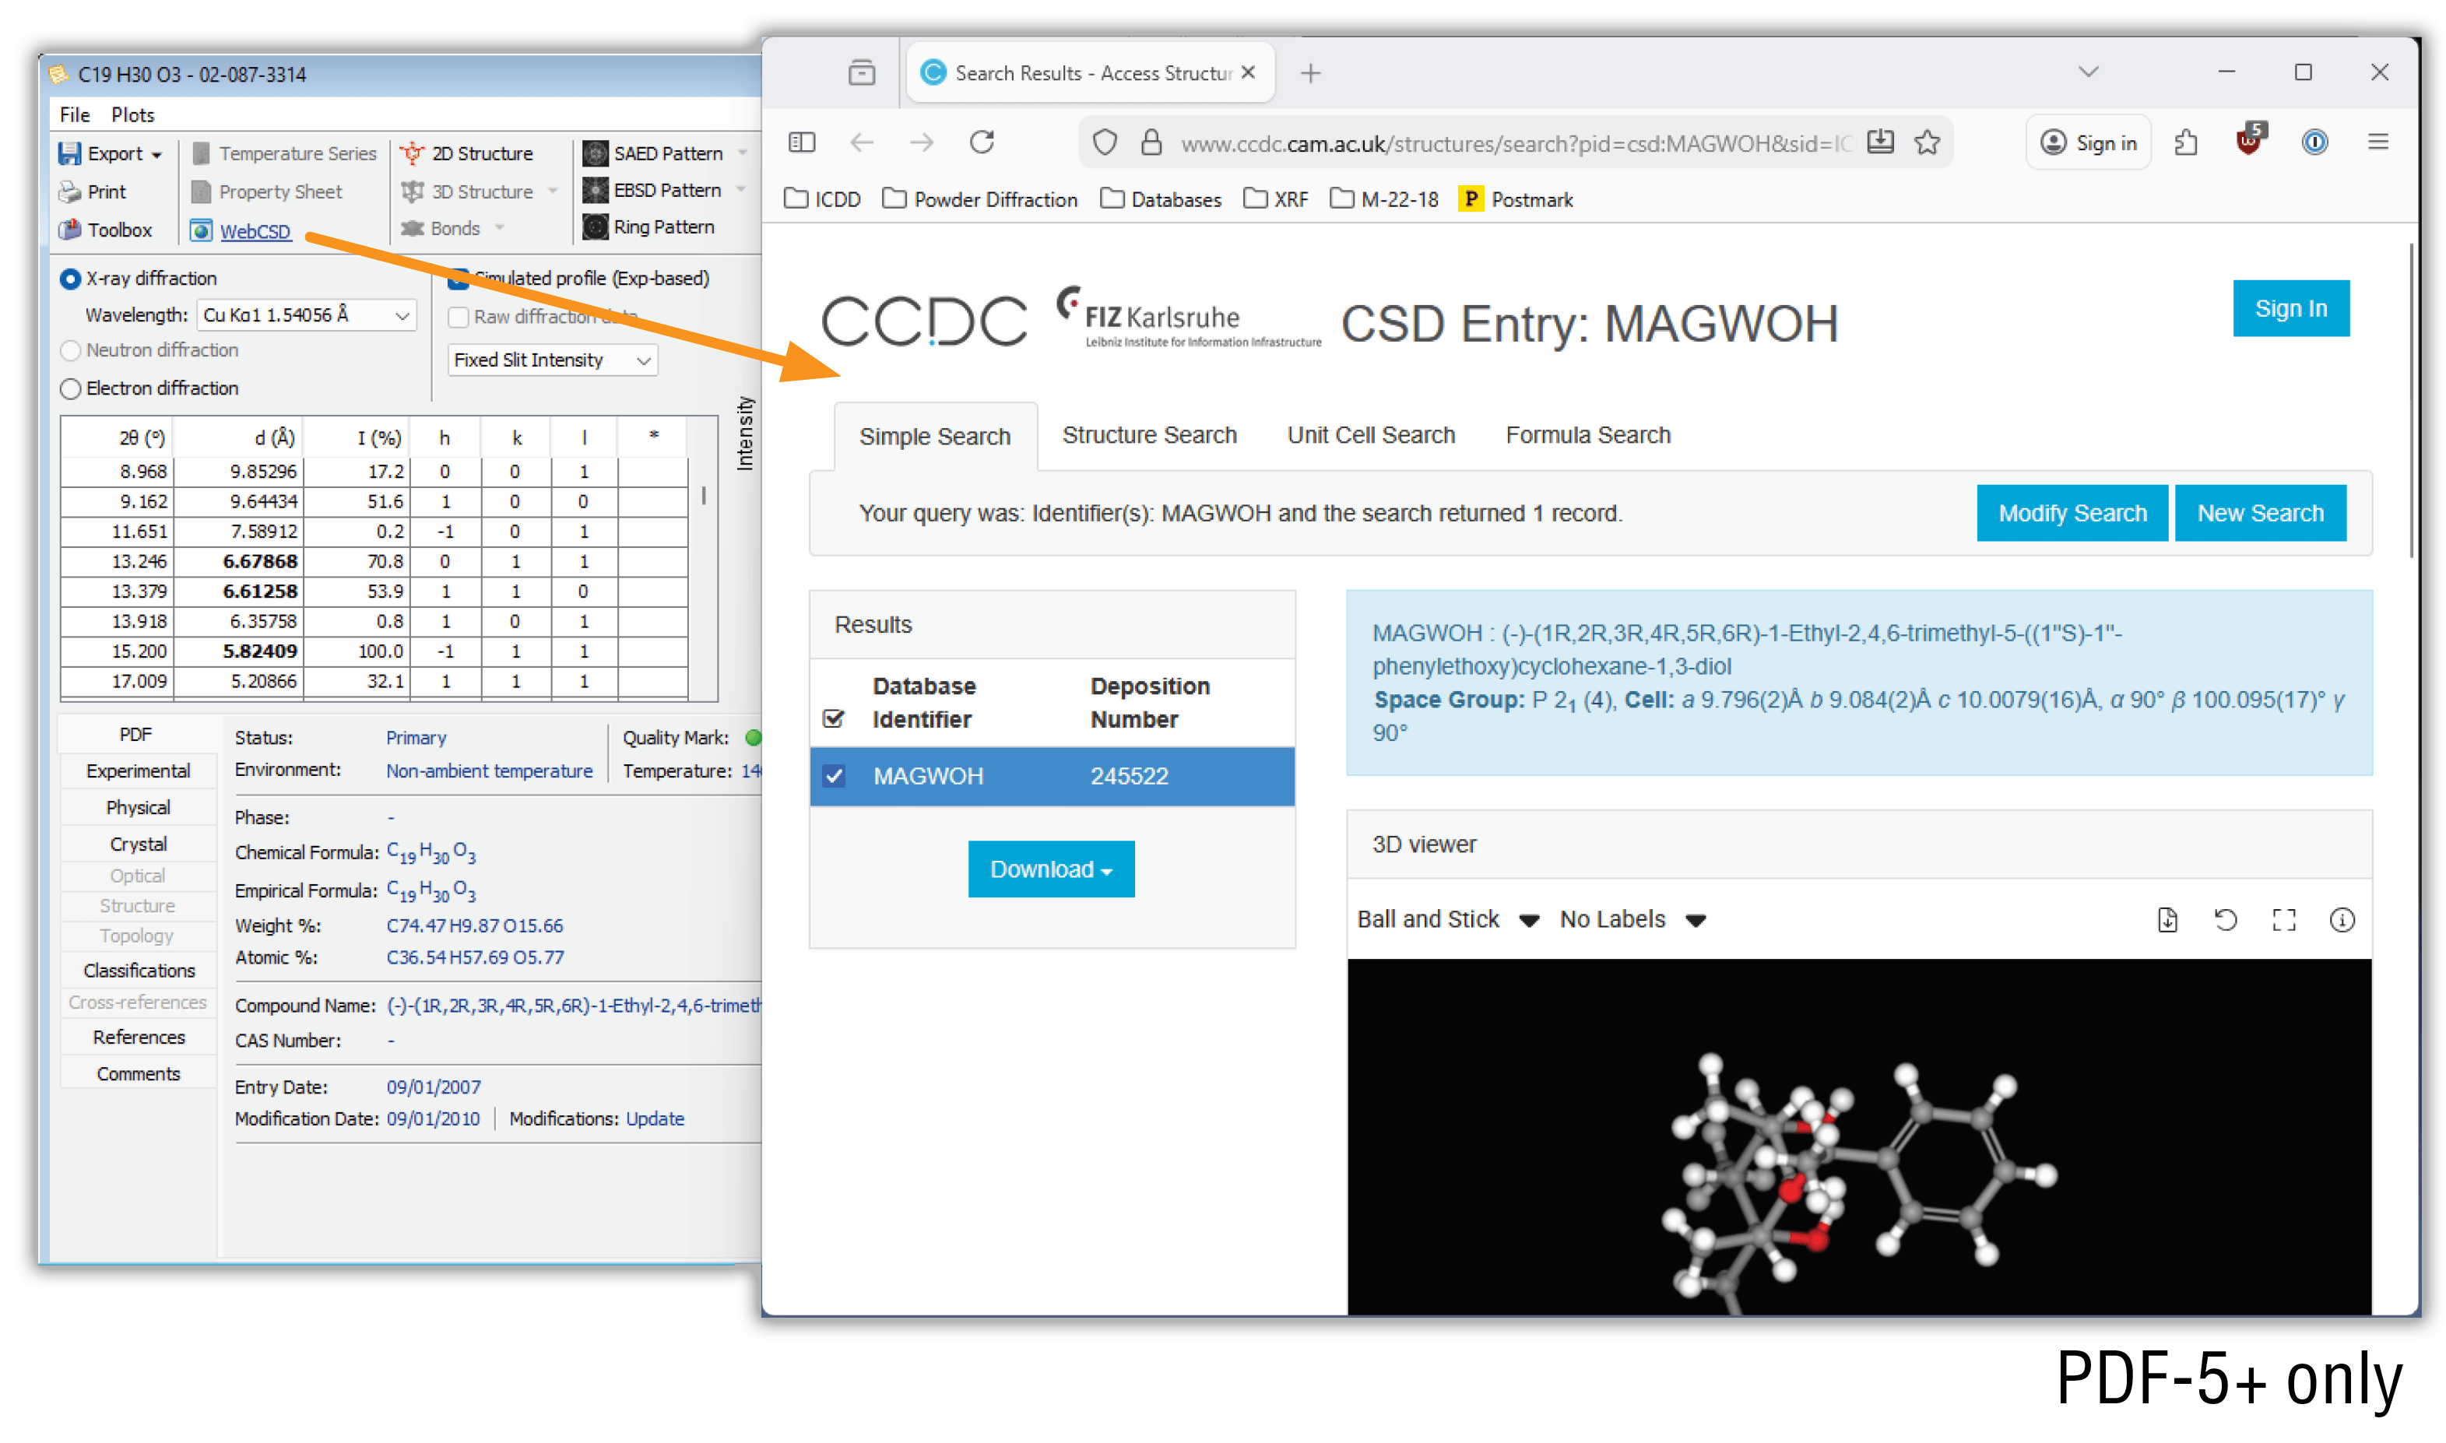Expand the EBSD Pattern dropdown arrow
2446x1443 pixels.
click(740, 190)
